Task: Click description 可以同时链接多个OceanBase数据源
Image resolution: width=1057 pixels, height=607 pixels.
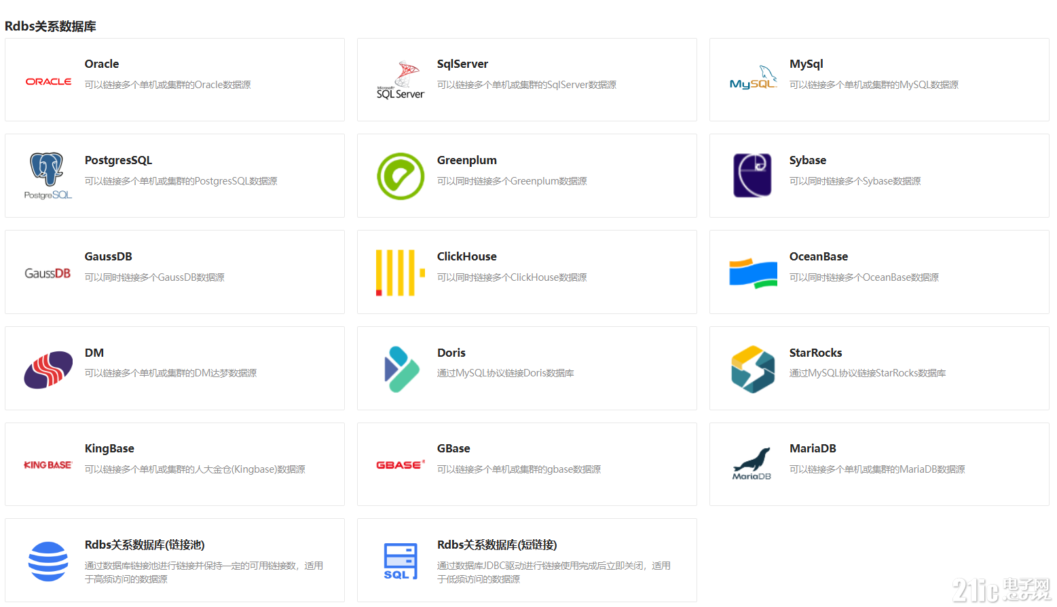Action: [x=864, y=277]
